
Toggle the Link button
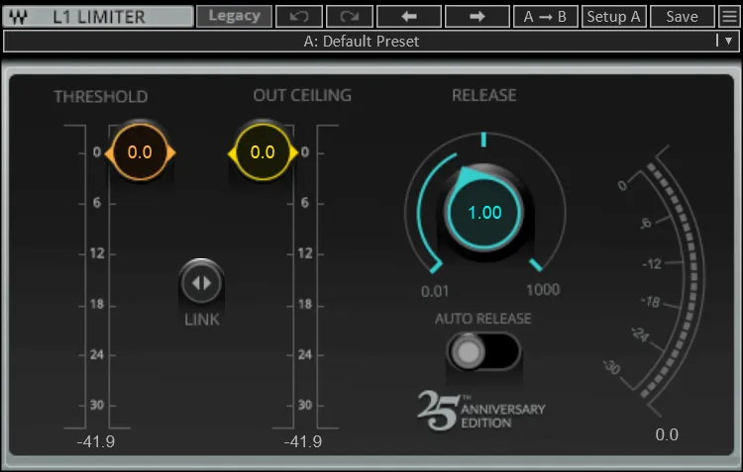click(201, 283)
